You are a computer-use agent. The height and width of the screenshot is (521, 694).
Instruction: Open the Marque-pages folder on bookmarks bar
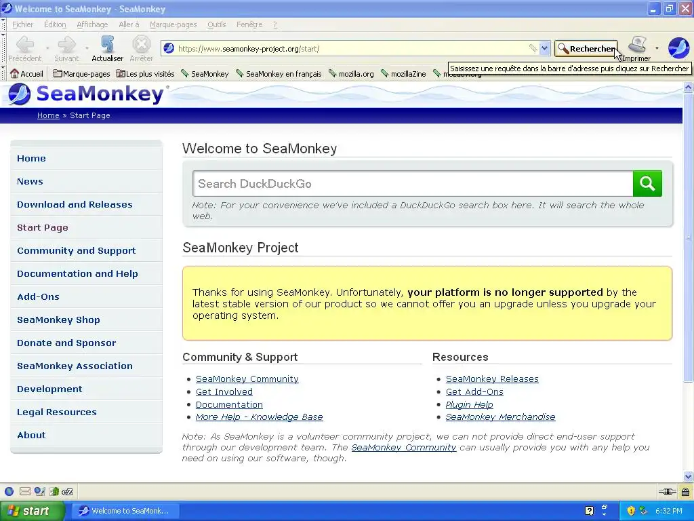coord(81,73)
